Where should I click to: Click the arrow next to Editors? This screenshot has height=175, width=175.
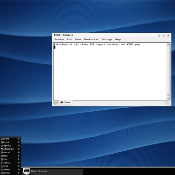click(x=19, y=139)
